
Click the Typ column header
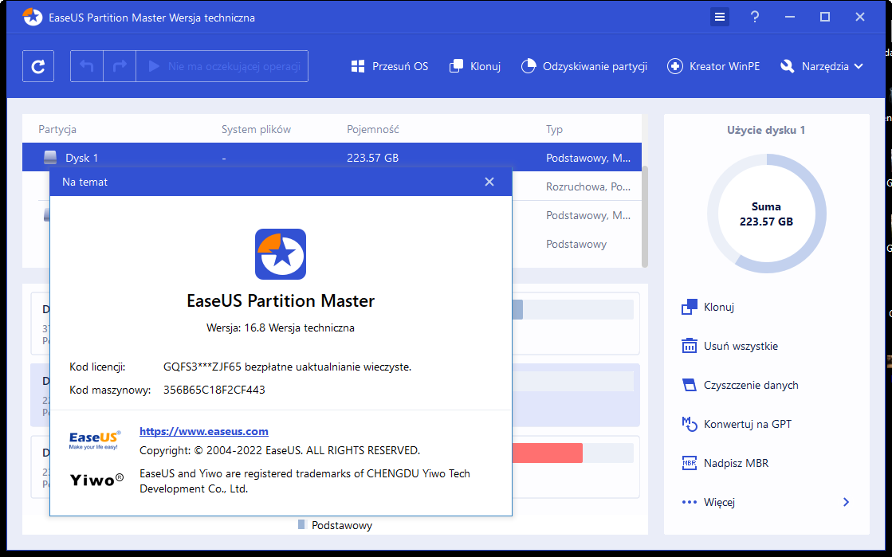pyautogui.click(x=554, y=129)
